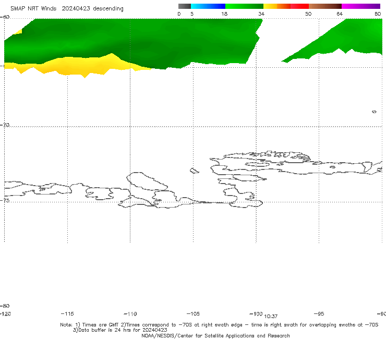Click the note line starting "Note: 1) Times are GMT"

pyautogui.click(x=219, y=325)
